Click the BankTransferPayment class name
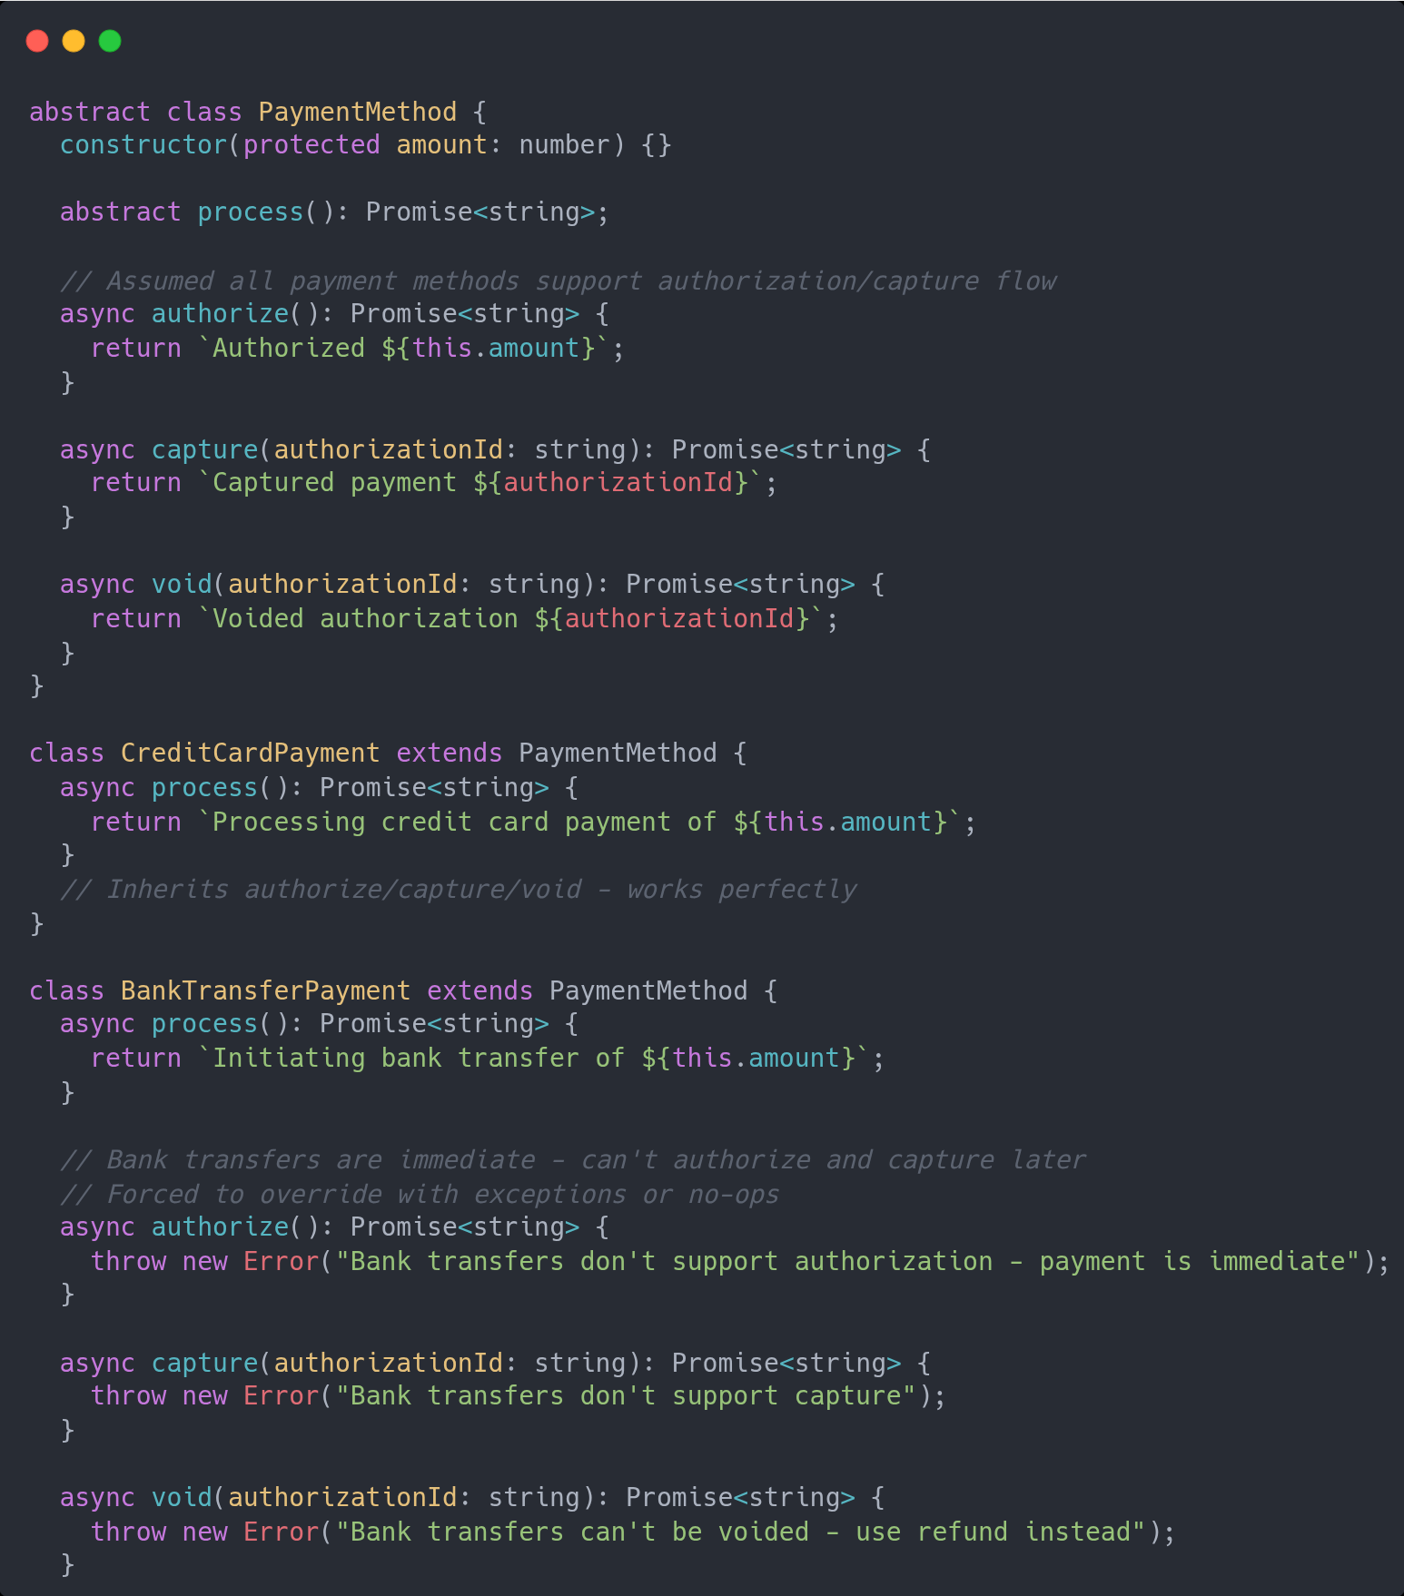The image size is (1404, 1596). [265, 991]
